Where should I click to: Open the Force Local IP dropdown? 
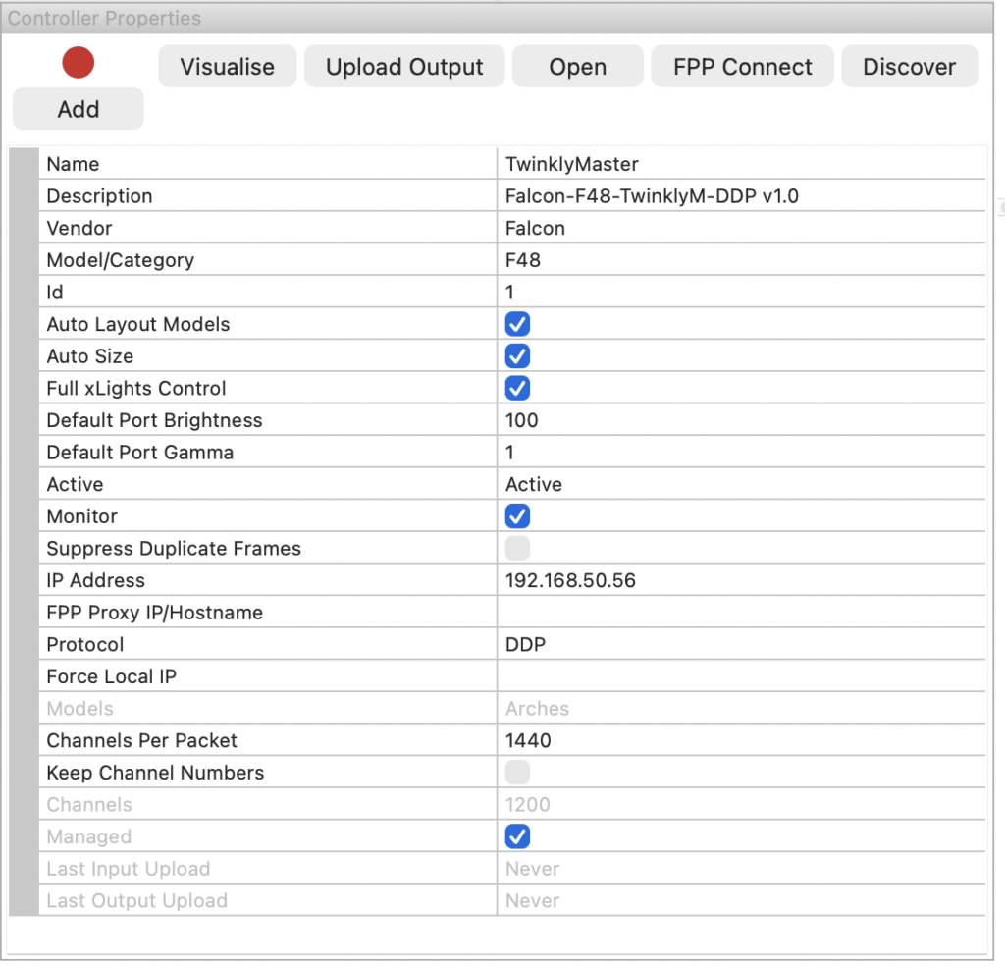[742, 676]
